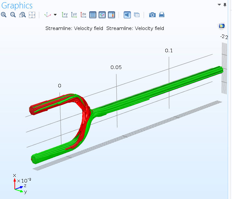Activate the Zoom Box tool
Image resolution: width=232 pixels, height=199 pixels.
click(23, 15)
